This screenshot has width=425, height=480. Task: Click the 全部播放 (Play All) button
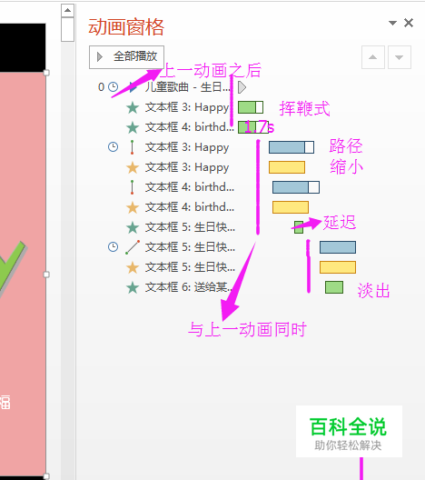[x=126, y=57]
